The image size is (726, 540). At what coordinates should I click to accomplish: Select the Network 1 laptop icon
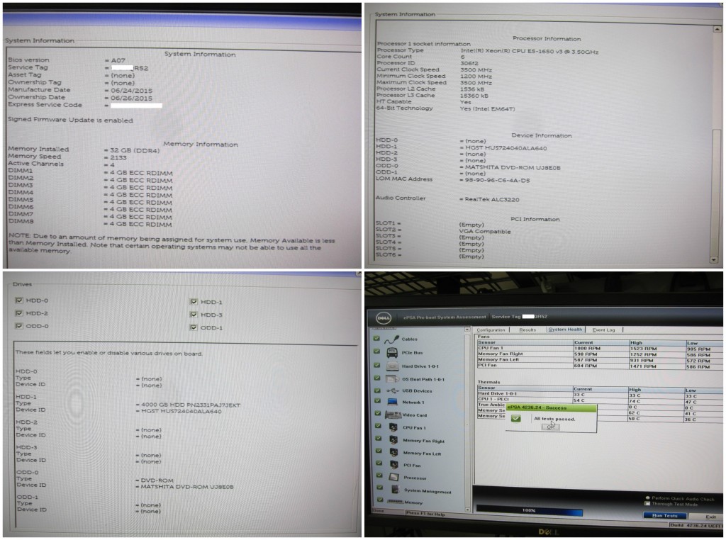pyautogui.click(x=393, y=402)
